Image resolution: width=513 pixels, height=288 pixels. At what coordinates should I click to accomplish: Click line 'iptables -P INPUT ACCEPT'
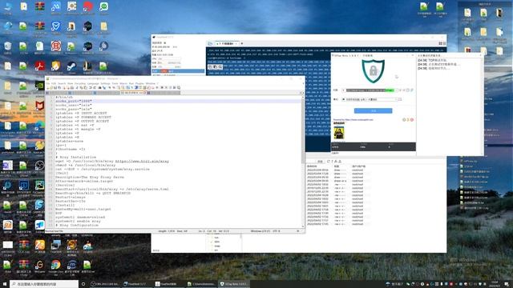pyautogui.click(x=81, y=113)
